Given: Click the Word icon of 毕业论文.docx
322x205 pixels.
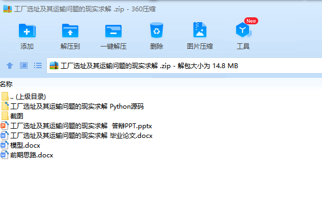Looking at the screenshot, I should pos(5,136).
